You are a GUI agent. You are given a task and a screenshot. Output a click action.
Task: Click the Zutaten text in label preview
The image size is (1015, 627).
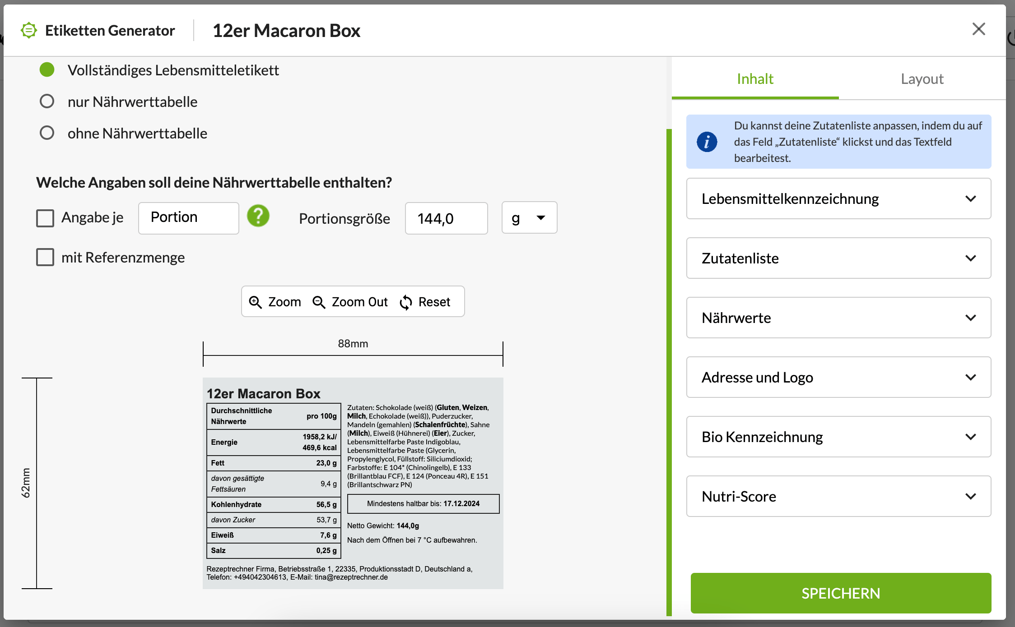419,446
